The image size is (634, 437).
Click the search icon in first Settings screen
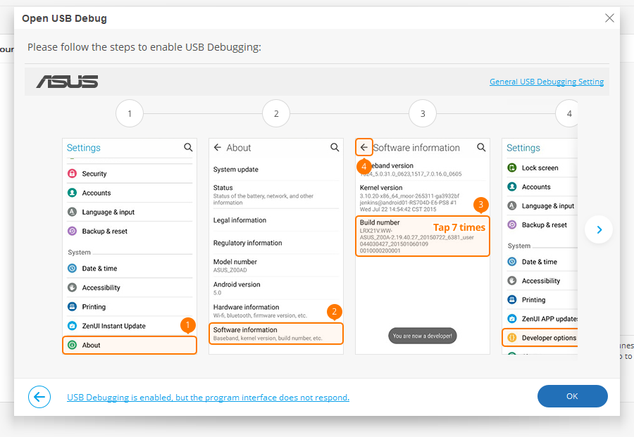pyautogui.click(x=188, y=147)
